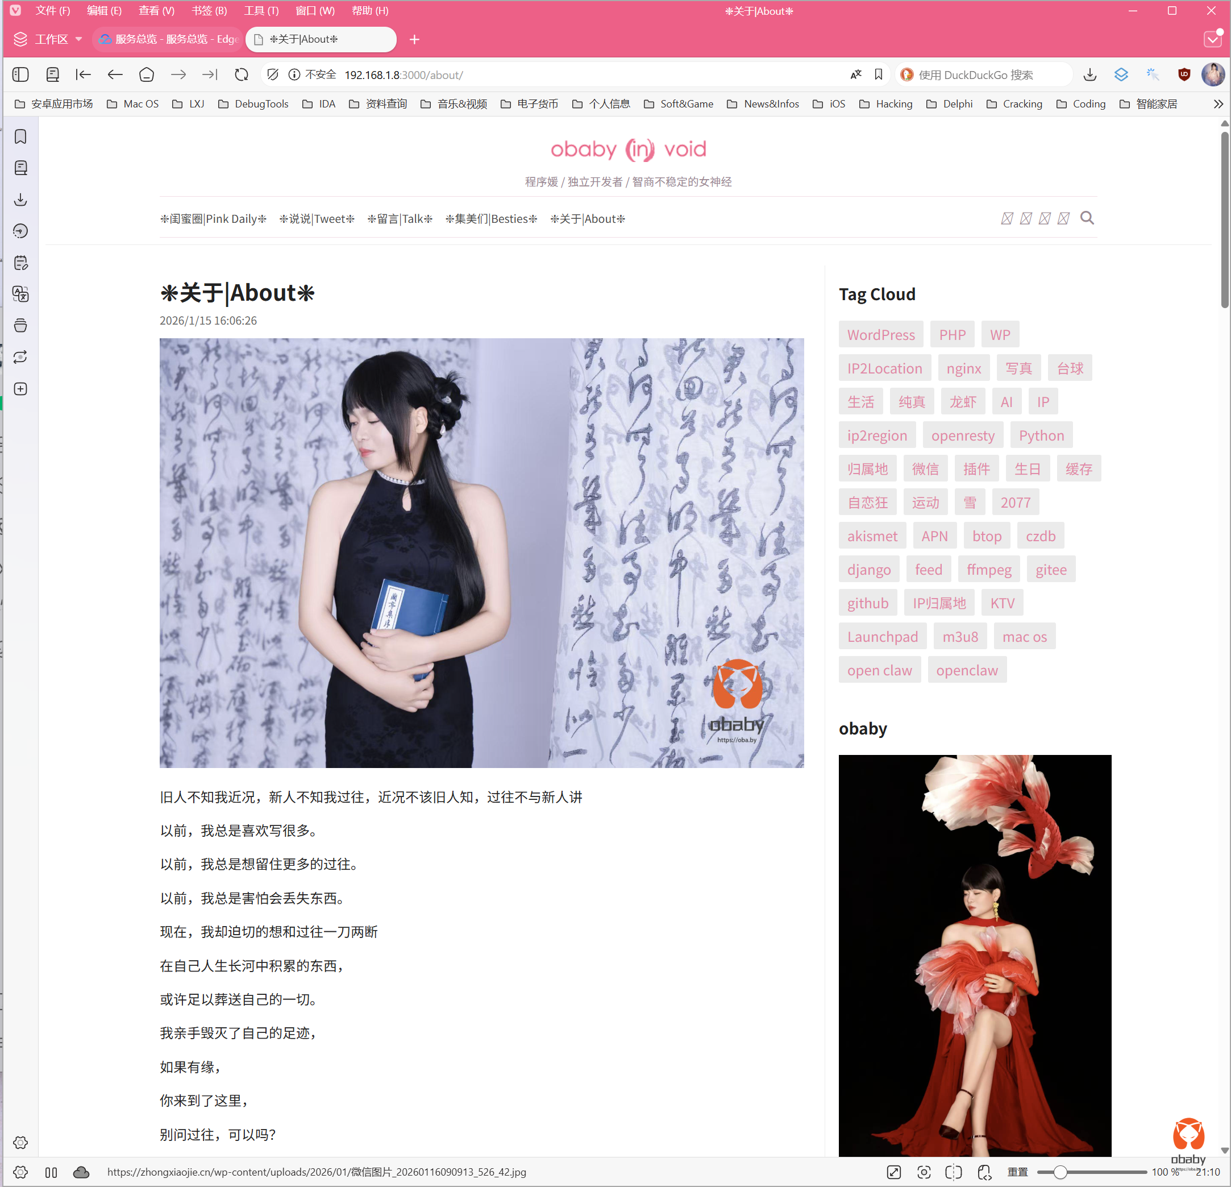
Task: Expand hidden bookmarks with double chevron
Action: pos(1218,103)
